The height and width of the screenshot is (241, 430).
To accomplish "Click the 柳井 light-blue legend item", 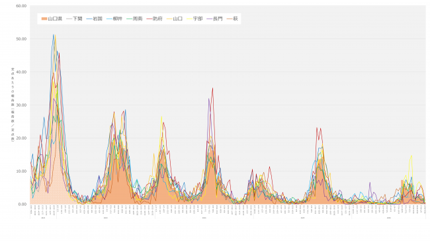I will pos(114,19).
